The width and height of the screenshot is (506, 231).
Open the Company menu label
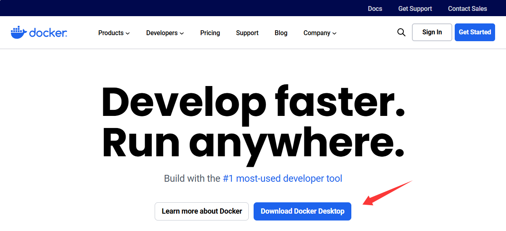point(317,33)
